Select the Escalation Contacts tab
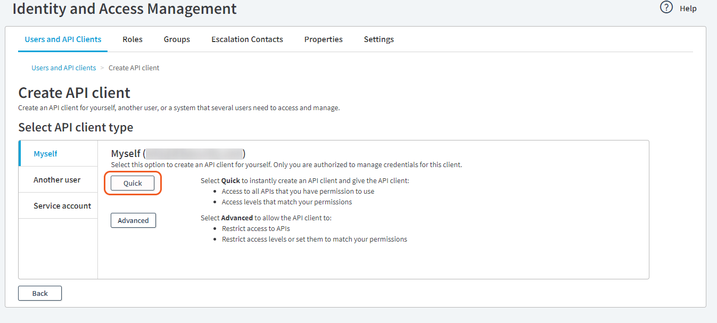 click(247, 39)
